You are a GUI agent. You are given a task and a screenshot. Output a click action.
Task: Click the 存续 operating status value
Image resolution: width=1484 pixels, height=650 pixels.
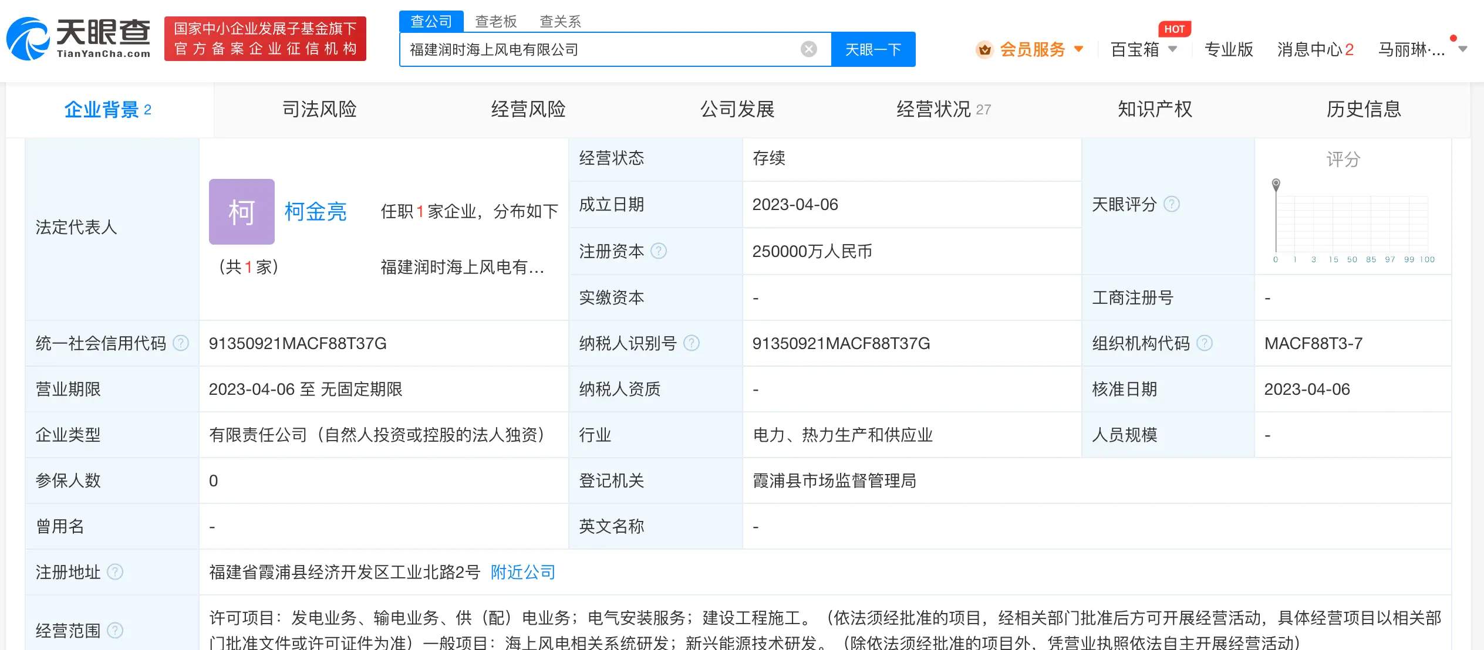click(x=769, y=158)
